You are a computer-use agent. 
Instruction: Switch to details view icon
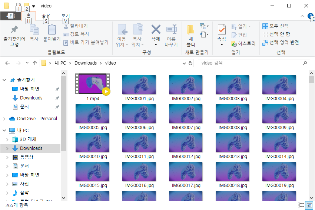pos(301,205)
